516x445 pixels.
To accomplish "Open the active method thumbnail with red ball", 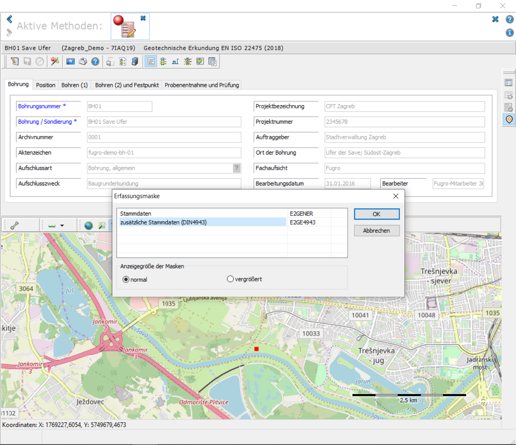I will [x=125, y=27].
